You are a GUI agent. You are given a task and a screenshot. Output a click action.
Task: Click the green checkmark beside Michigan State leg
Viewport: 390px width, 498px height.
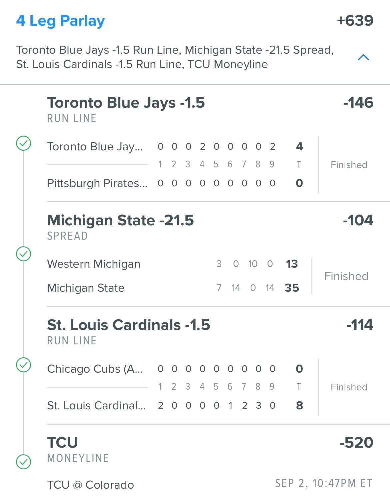coord(24,254)
